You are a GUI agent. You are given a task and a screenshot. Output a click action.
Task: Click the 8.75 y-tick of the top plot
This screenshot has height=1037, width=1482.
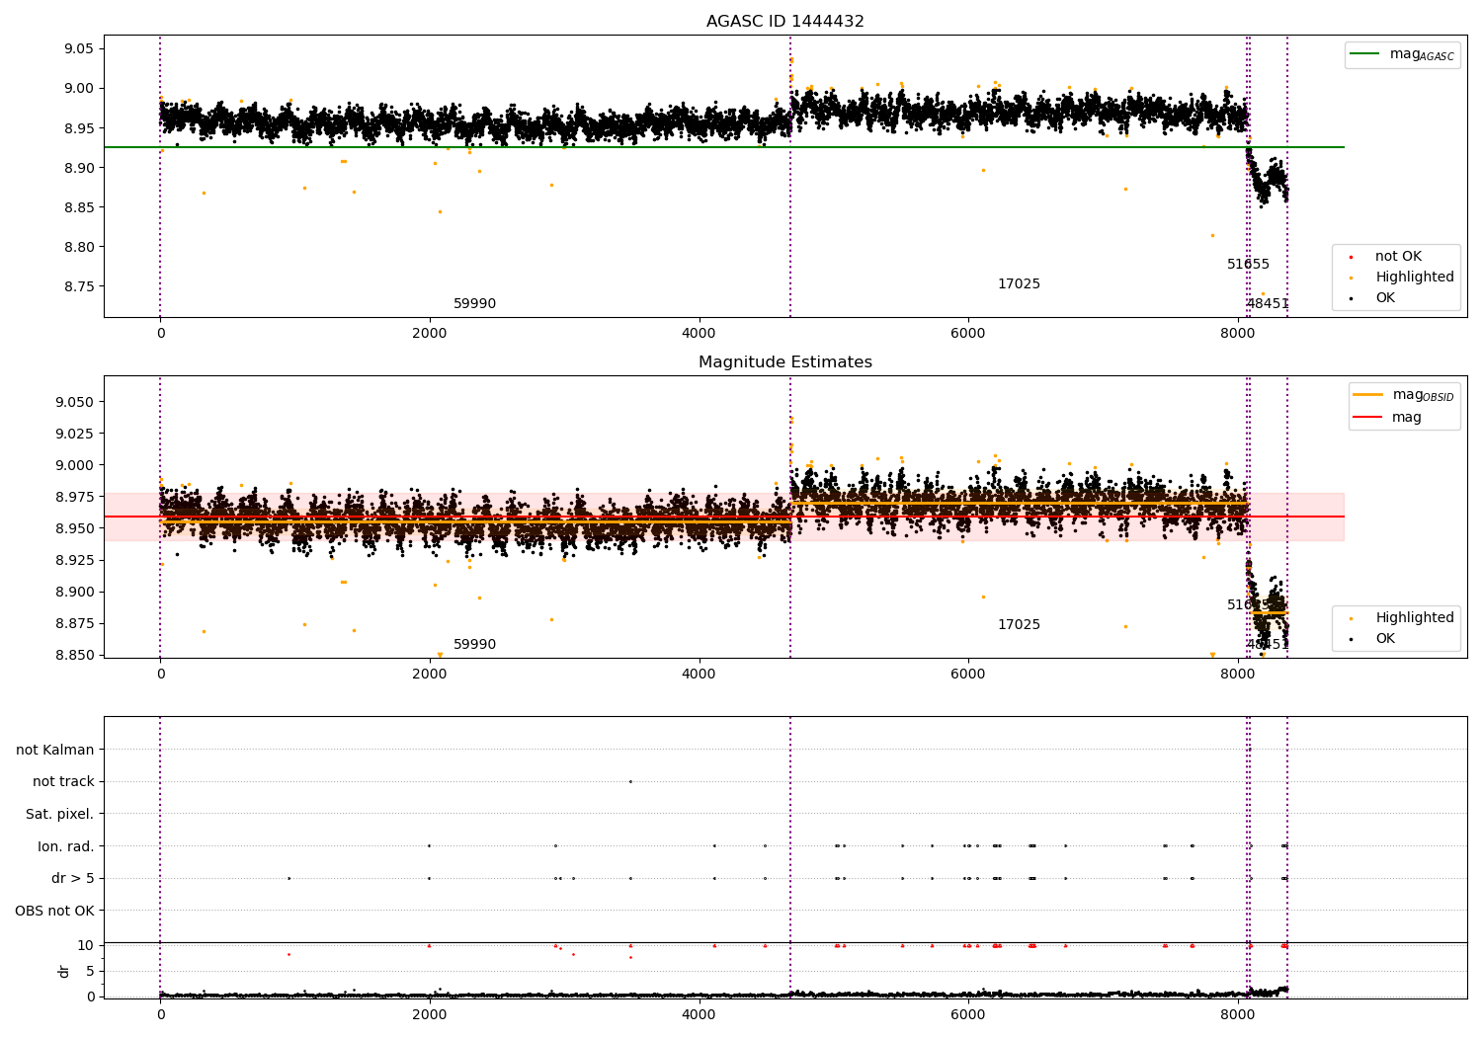click(78, 286)
